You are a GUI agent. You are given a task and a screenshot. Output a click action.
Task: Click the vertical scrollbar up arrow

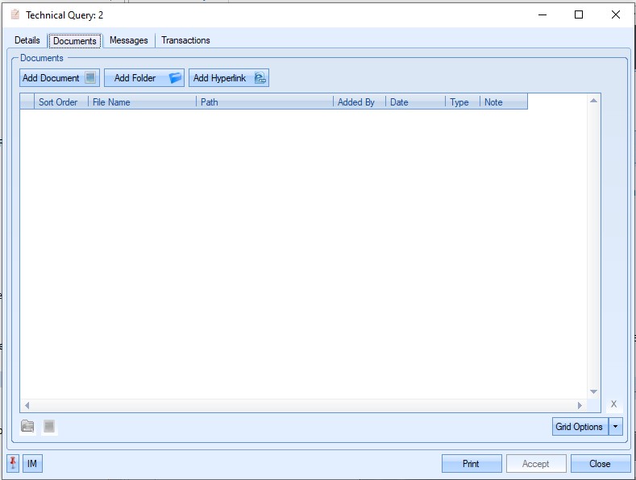[593, 100]
